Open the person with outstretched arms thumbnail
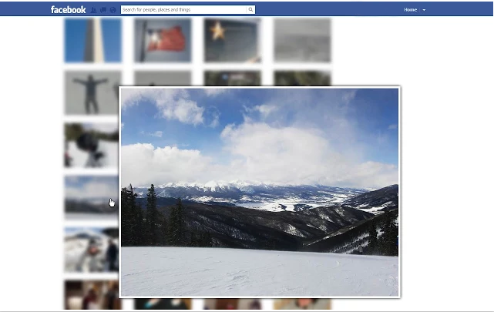The height and width of the screenshot is (312, 494). (x=92, y=92)
